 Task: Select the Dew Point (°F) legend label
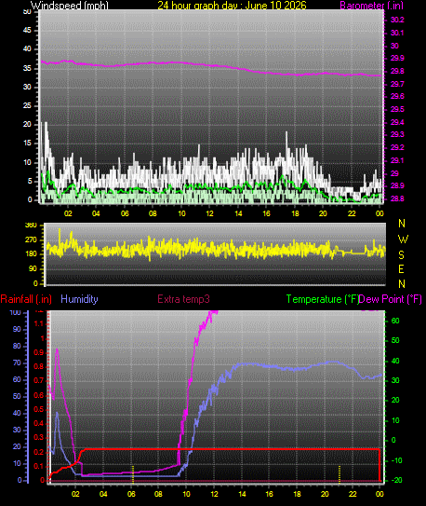click(x=391, y=299)
